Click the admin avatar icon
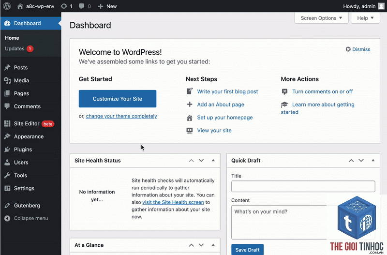Viewport: 387px width, 255px height. pos(381,6)
